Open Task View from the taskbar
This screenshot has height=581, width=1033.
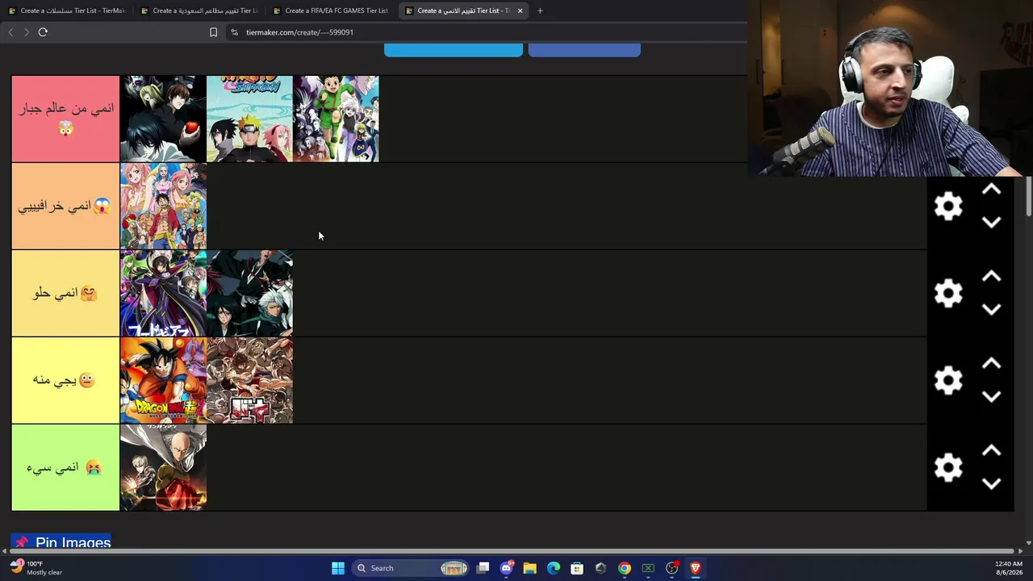coord(483,568)
